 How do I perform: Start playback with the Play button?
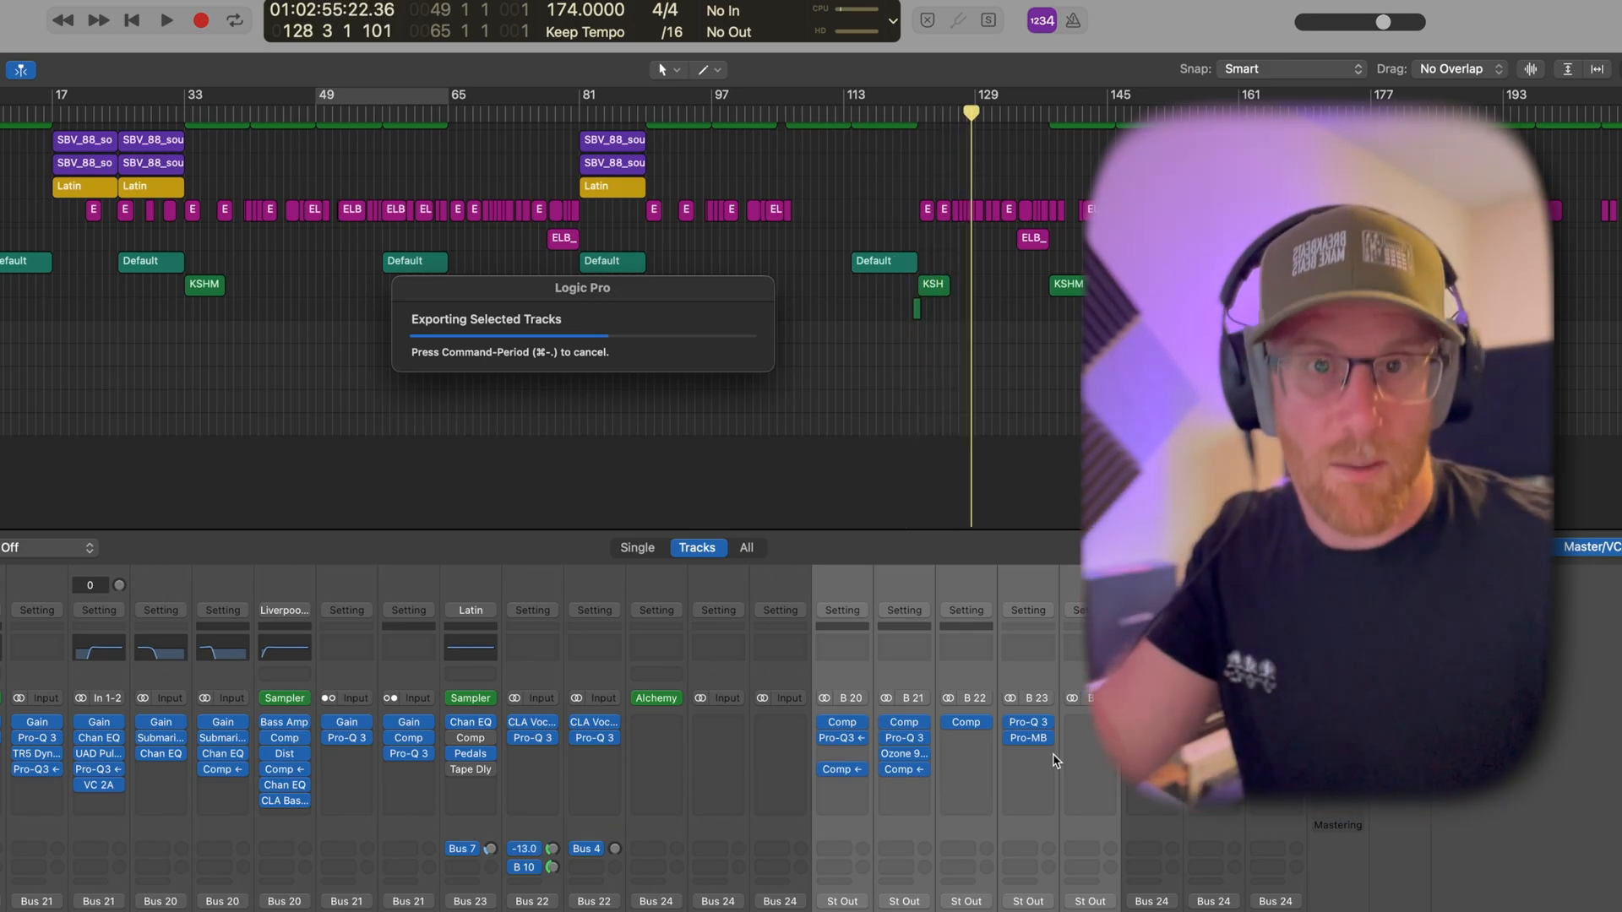coord(166,20)
